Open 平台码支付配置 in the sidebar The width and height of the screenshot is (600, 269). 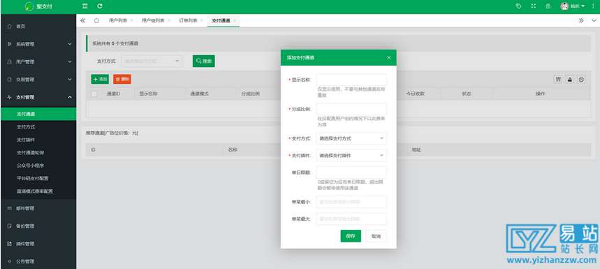[38, 178]
